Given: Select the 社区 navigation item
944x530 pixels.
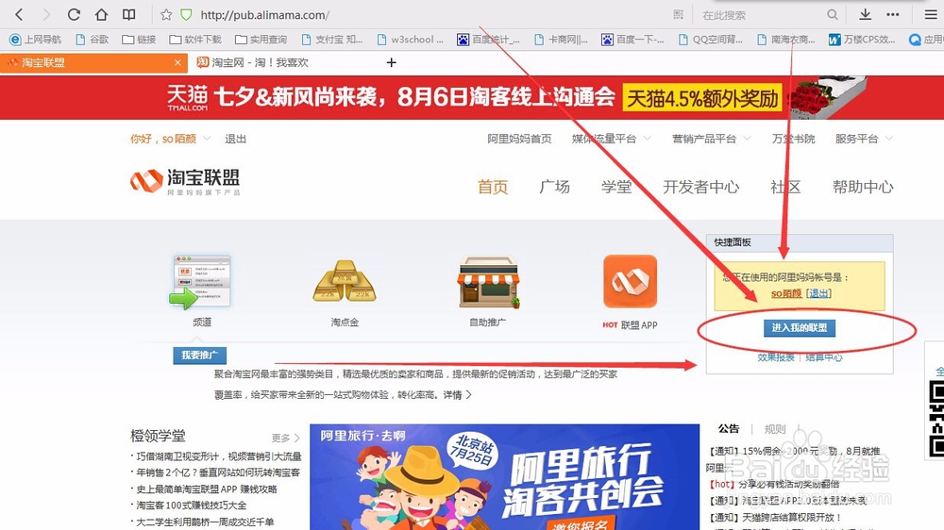Looking at the screenshot, I should click(785, 187).
